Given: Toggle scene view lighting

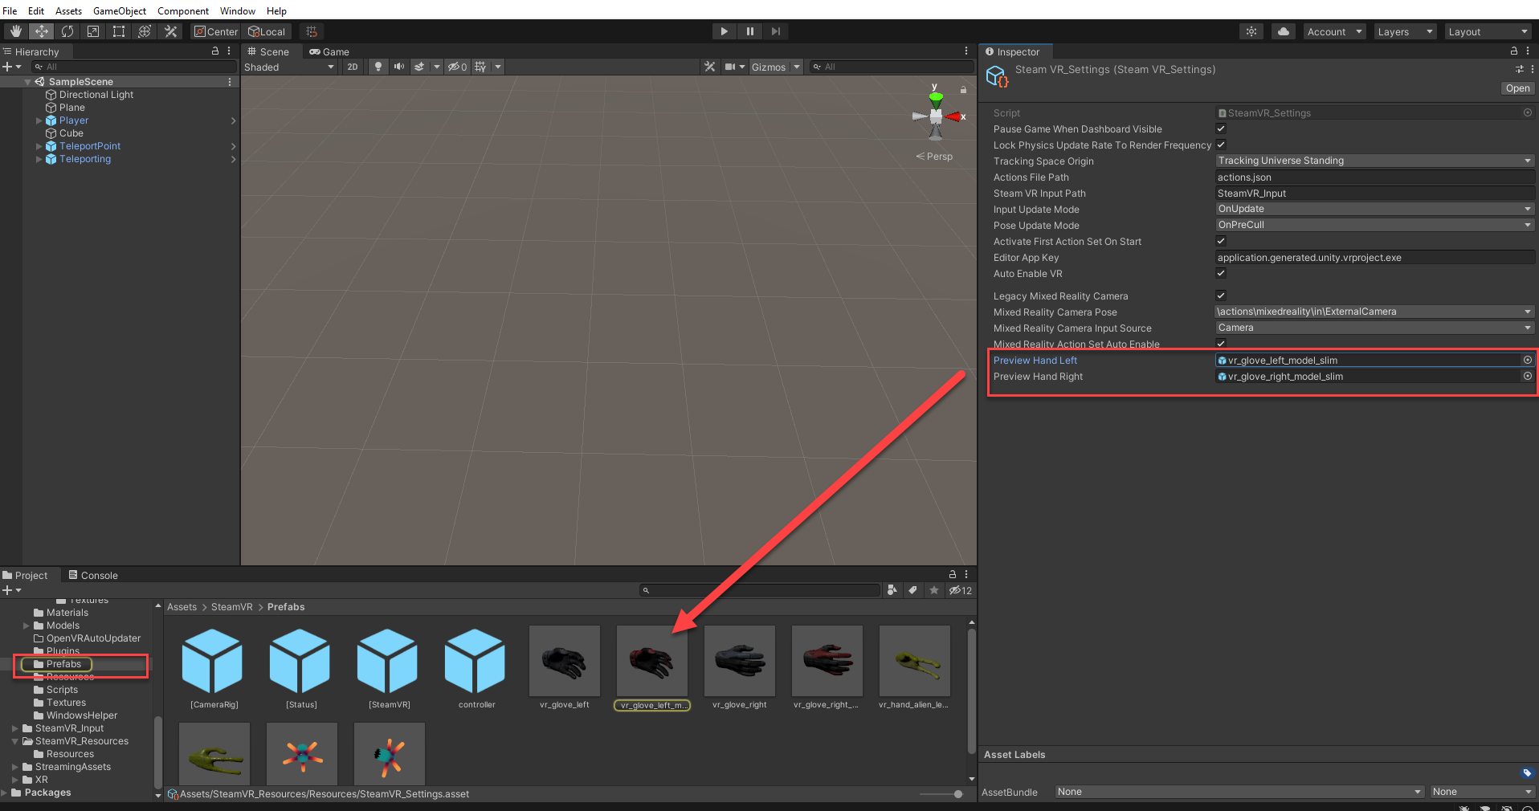Looking at the screenshot, I should [378, 67].
